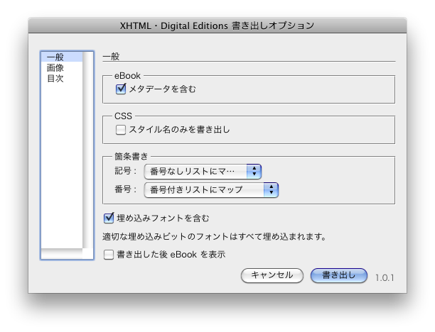
Task: Click the CSS group label
Action: [x=123, y=116]
